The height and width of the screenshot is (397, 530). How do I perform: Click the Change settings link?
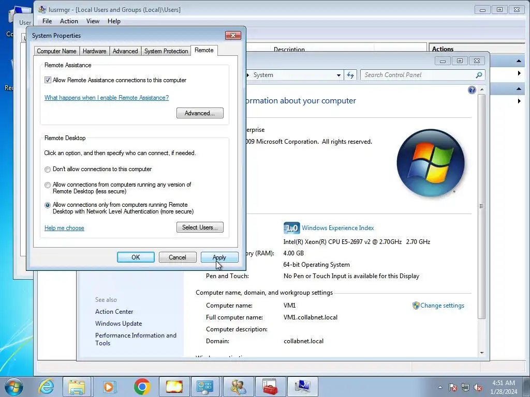[442, 306]
